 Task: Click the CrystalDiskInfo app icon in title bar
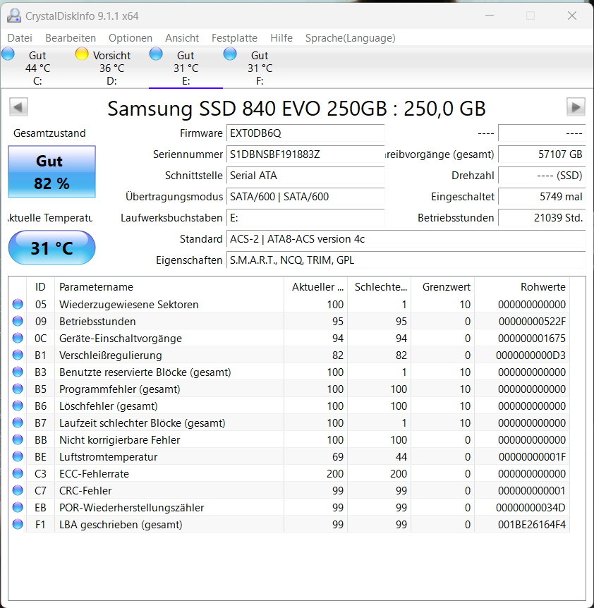(14, 16)
